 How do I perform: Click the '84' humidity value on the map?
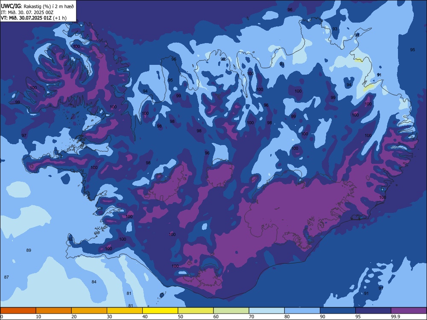[94, 282]
